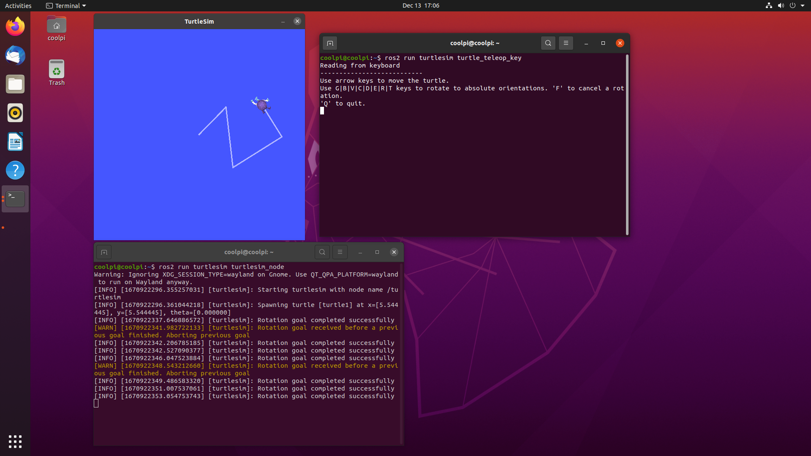Launch LibreOffice Writer from dock
811x456 pixels.
(15, 141)
